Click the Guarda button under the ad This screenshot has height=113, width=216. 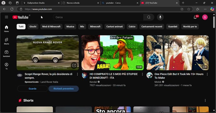[x=32, y=89]
